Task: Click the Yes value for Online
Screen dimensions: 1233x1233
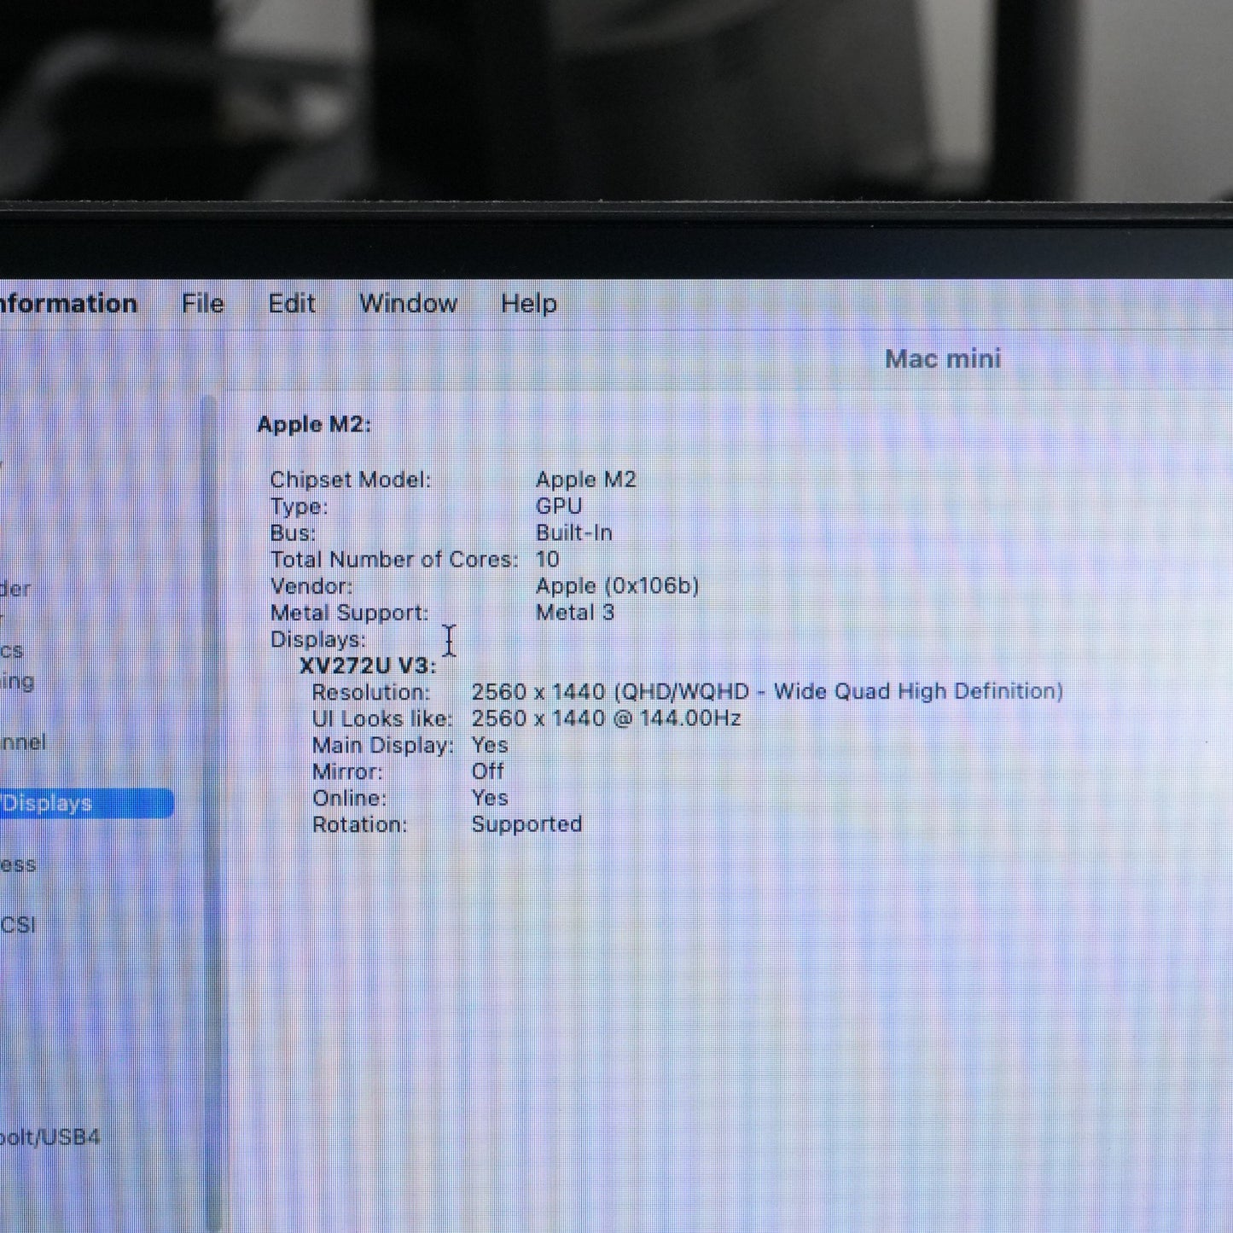Action: pyautogui.click(x=490, y=798)
